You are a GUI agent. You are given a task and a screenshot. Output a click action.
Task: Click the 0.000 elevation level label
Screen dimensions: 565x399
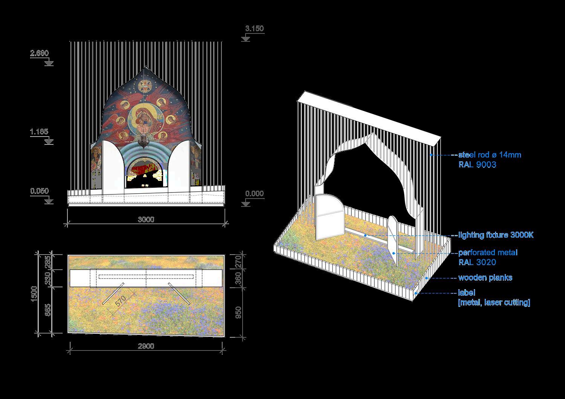point(255,194)
